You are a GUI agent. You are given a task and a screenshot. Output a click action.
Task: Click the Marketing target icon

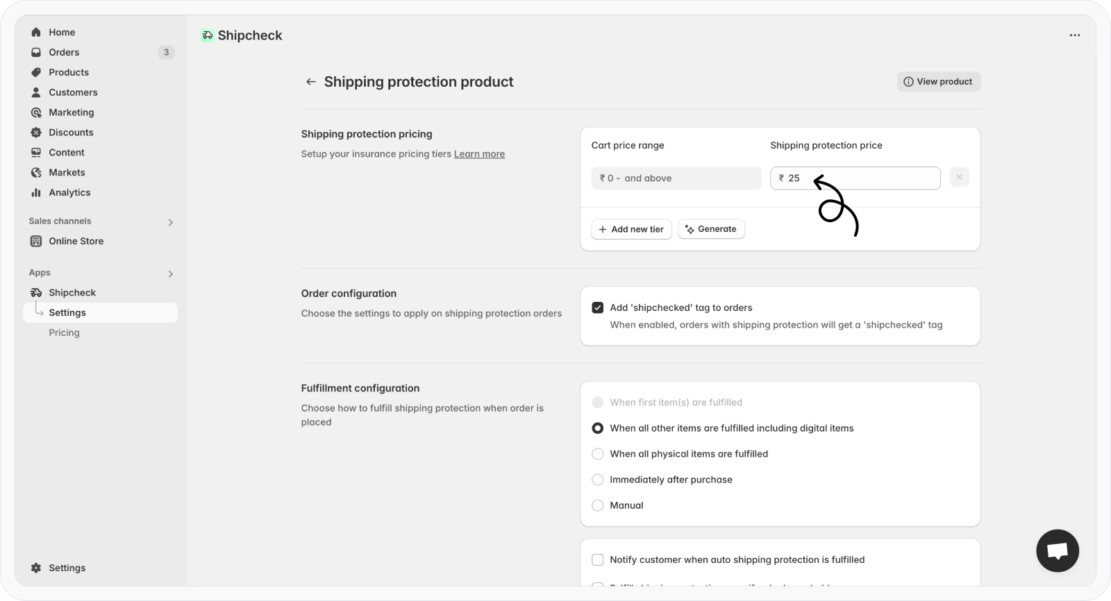[x=36, y=112]
